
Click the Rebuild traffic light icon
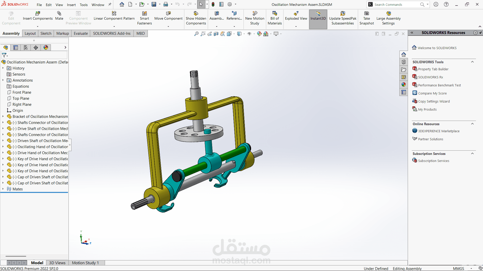(x=213, y=4)
